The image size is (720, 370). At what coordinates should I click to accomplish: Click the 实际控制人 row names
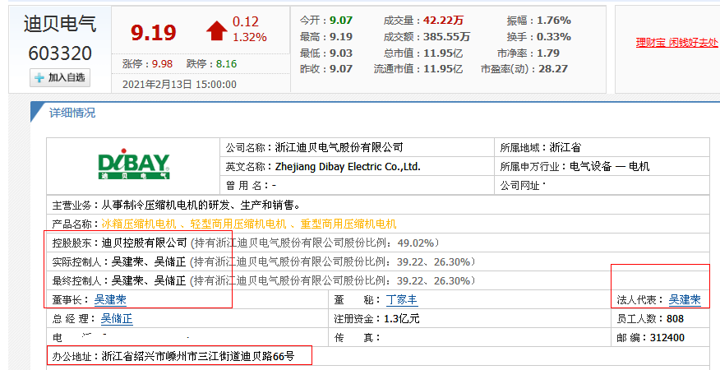tap(148, 262)
